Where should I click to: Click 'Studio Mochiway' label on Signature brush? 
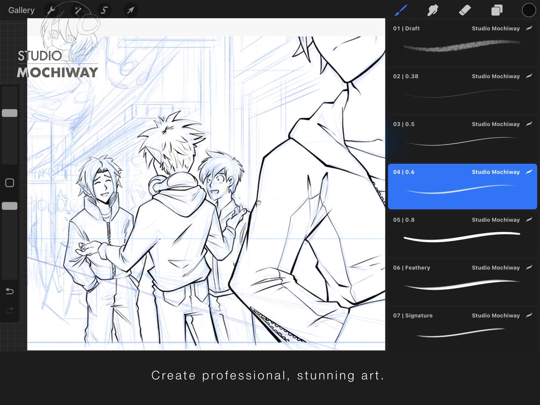(x=495, y=316)
